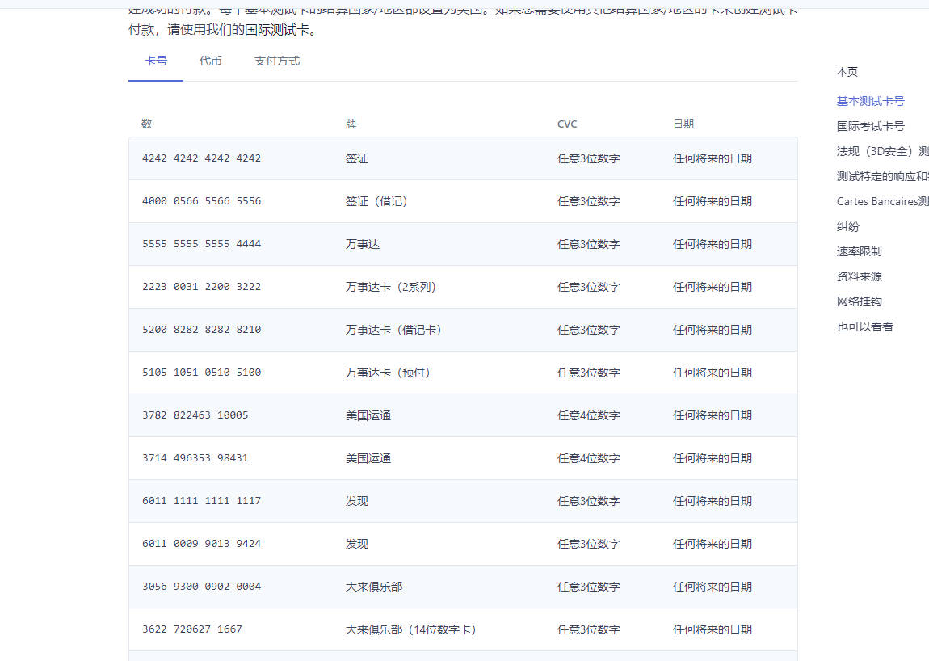The height and width of the screenshot is (661, 929).
Task: Jump to 纠纷 section
Action: 848,226
